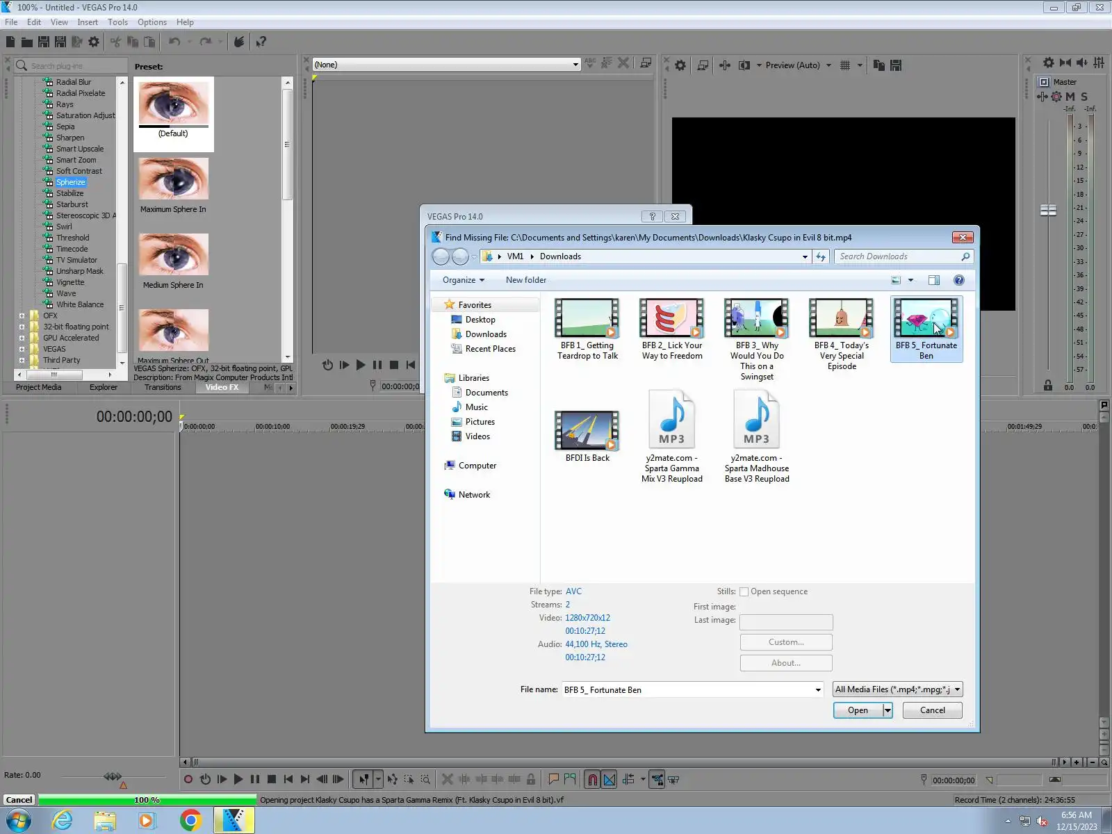
Task: Open the File menu
Action: tap(11, 22)
